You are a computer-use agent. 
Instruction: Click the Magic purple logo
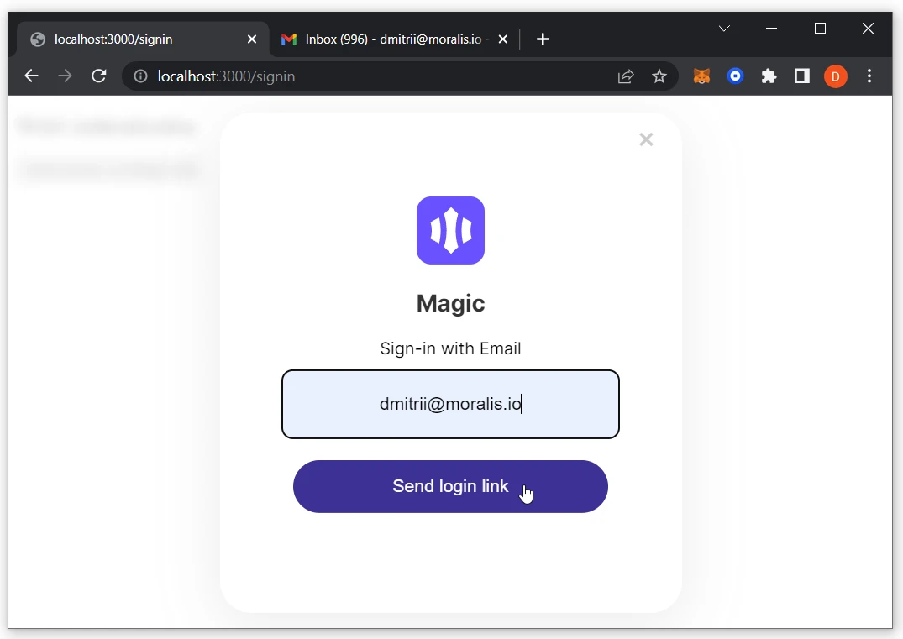pyautogui.click(x=450, y=230)
